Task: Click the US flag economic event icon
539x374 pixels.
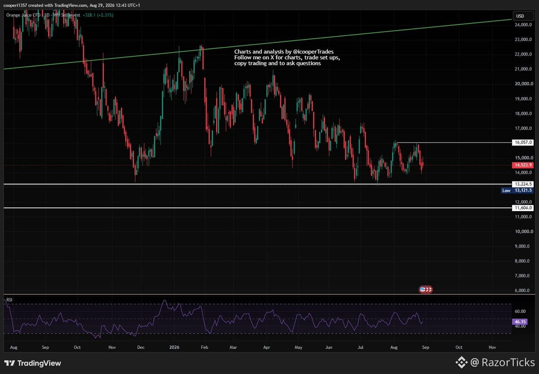Action: (423, 289)
